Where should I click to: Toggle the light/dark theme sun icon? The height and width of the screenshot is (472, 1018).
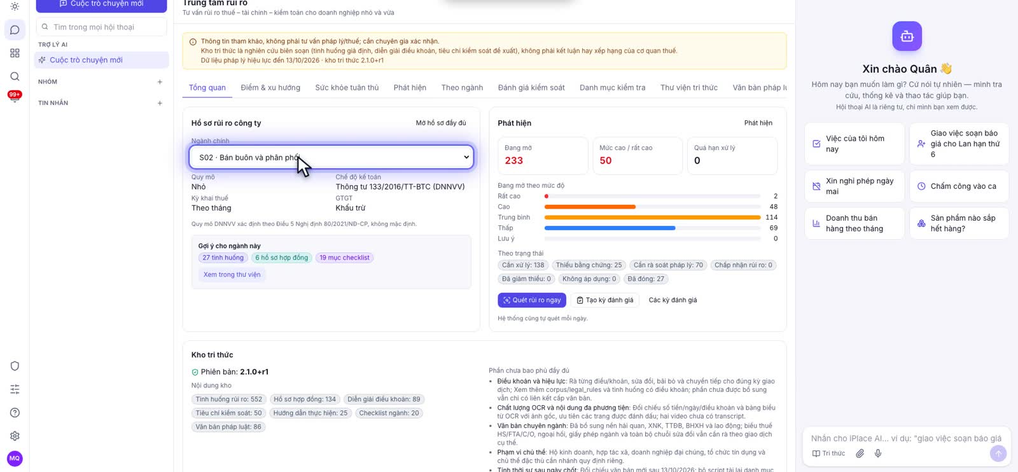click(x=15, y=6)
